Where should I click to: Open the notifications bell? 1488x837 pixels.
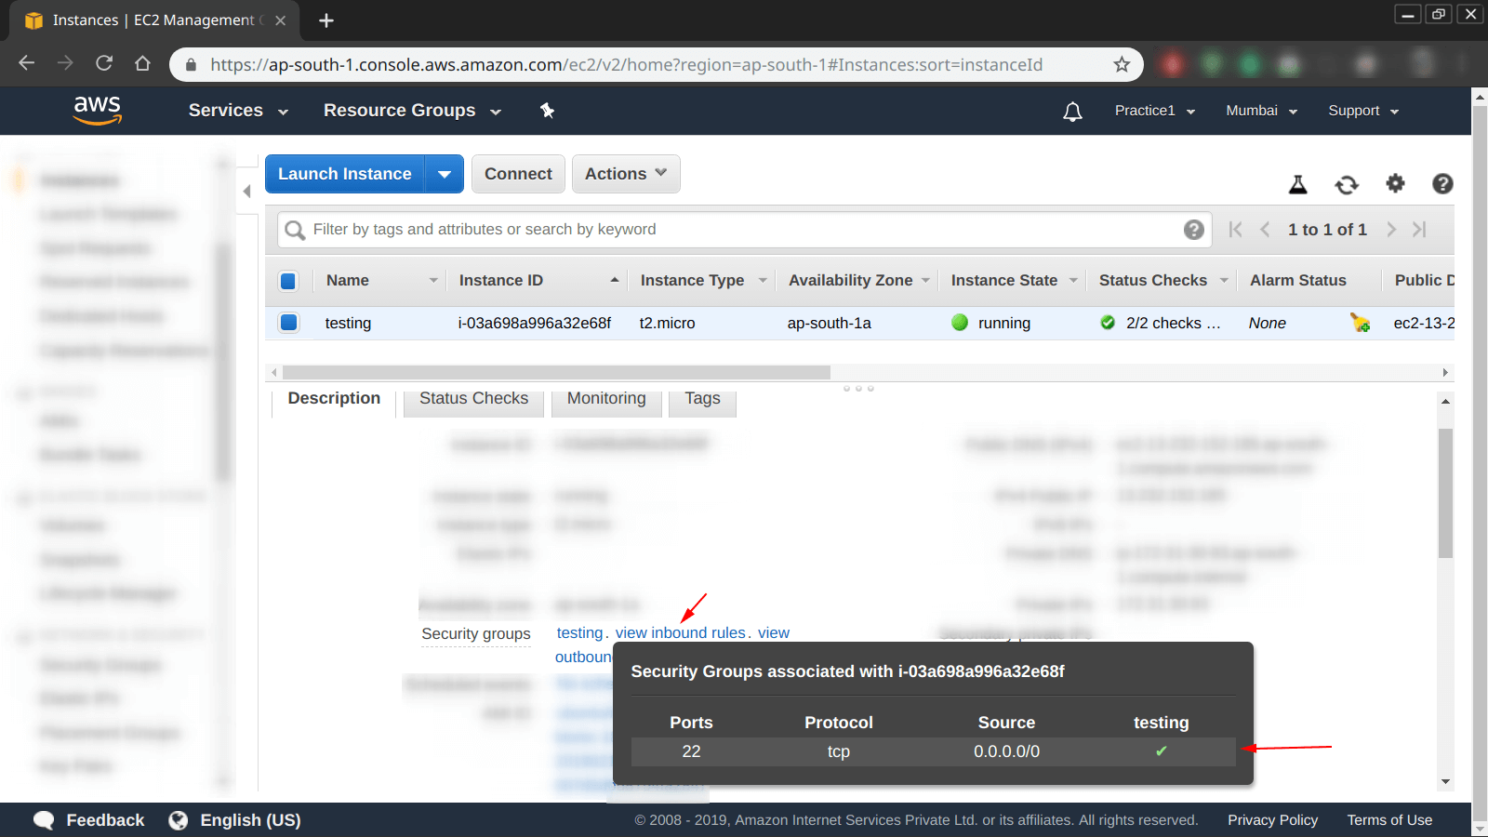[x=1072, y=112]
